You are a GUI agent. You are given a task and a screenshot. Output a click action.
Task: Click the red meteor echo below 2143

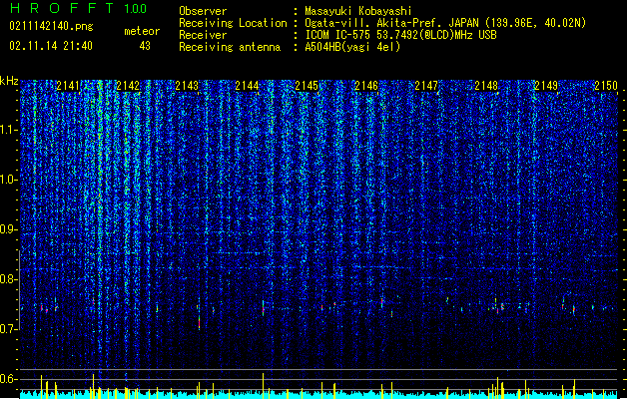coord(199,322)
